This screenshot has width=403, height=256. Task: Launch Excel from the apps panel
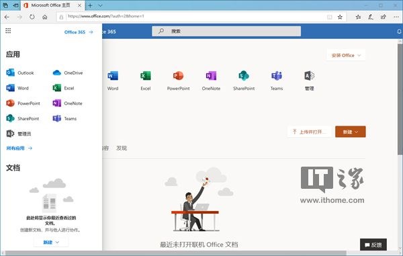point(63,88)
